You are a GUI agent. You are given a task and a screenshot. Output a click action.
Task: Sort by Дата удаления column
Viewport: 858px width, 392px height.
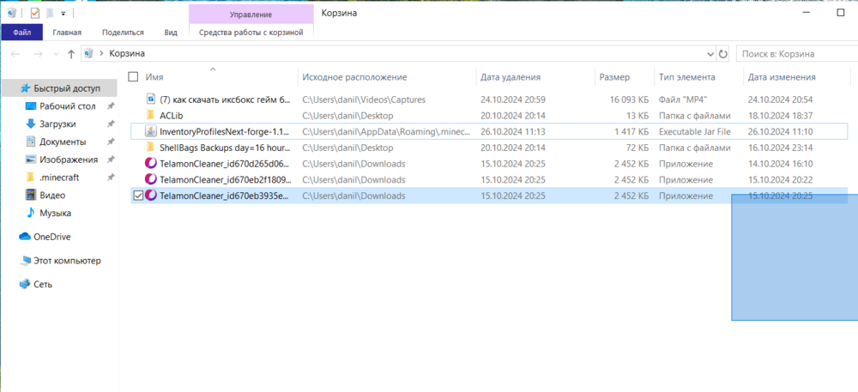click(511, 77)
